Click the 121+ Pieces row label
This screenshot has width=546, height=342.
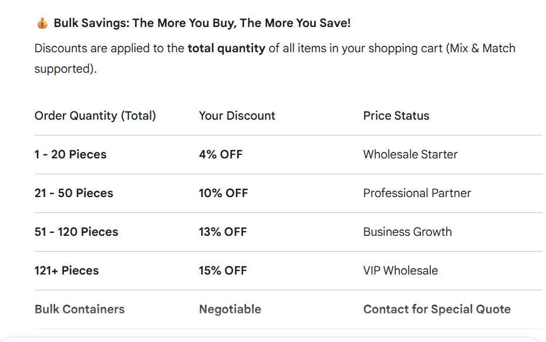(66, 270)
